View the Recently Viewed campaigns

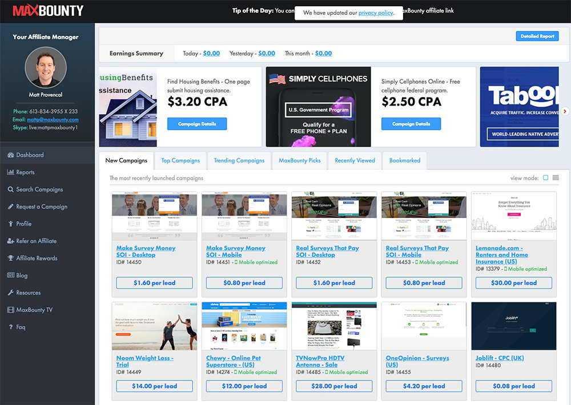[354, 160]
